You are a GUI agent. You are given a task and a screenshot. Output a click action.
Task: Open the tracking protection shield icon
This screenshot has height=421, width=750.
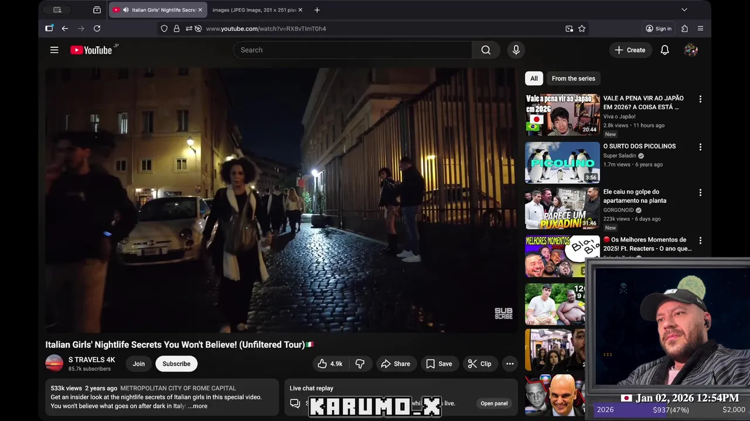click(x=164, y=29)
